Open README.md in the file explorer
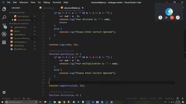 20,49
